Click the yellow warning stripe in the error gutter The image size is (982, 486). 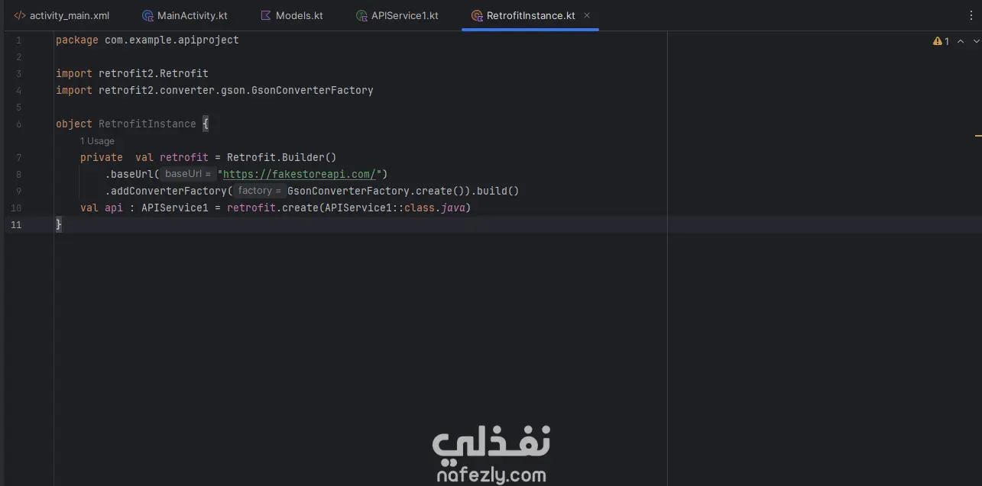(x=978, y=136)
